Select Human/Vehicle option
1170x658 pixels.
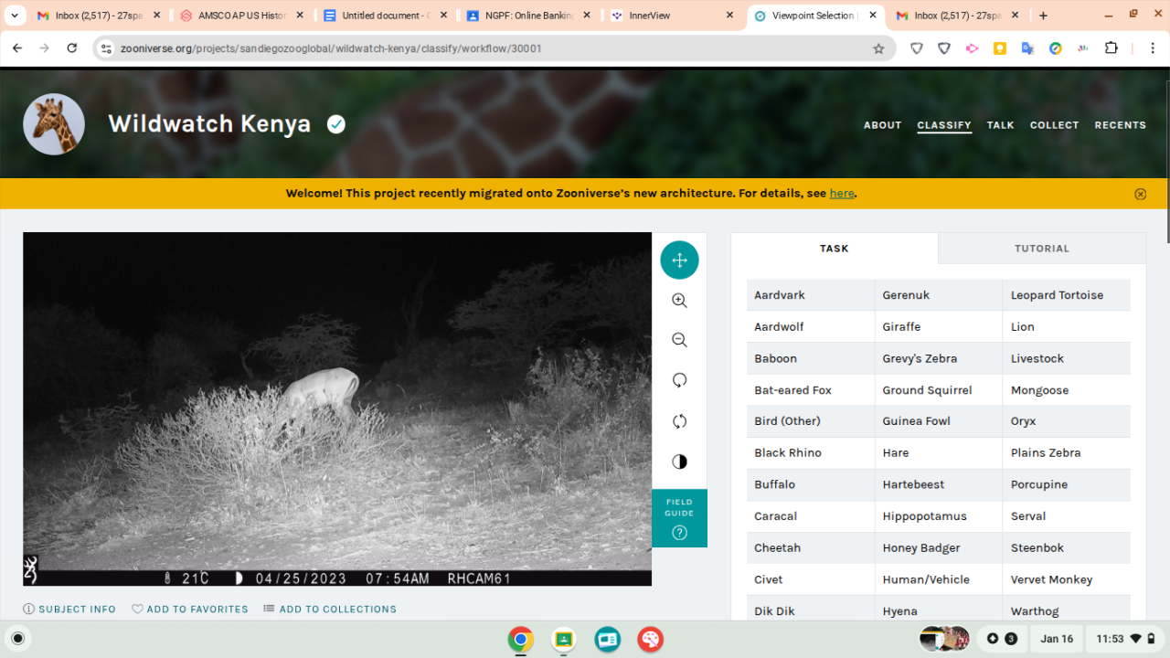coord(939,579)
